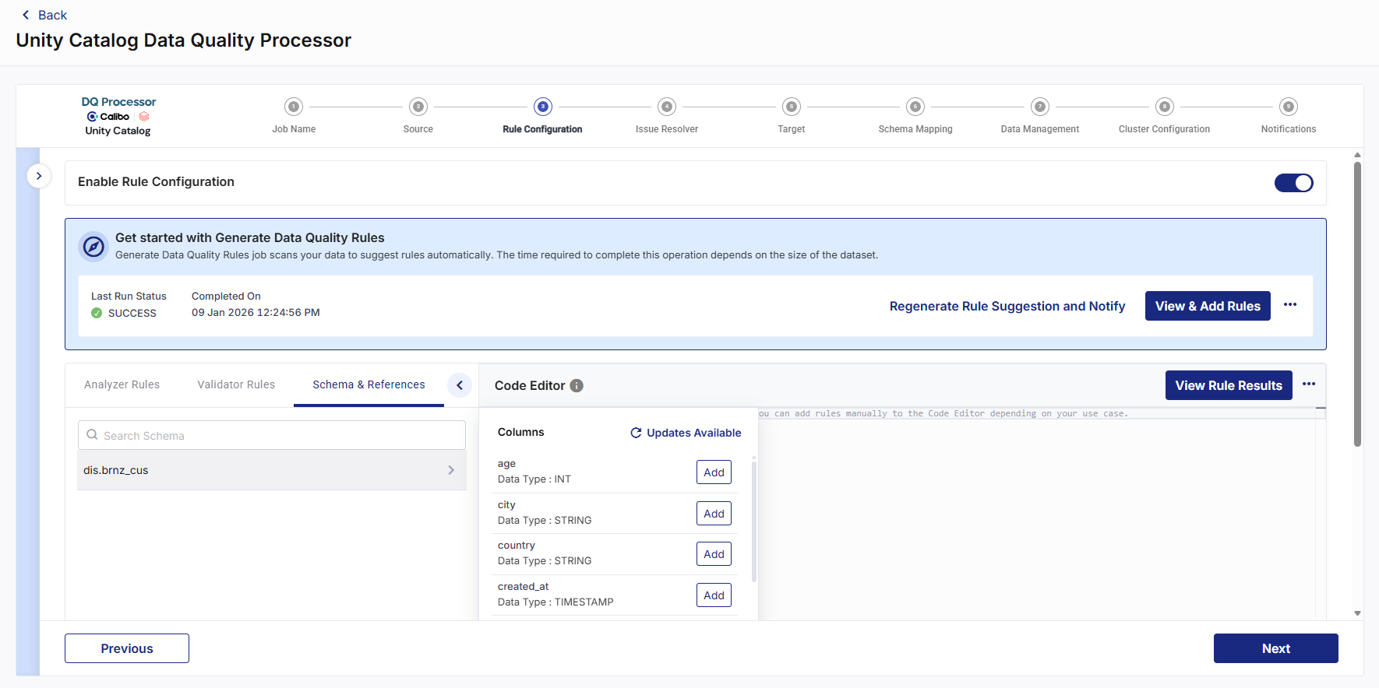1379x688 pixels.
Task: Click the search magnifier in Search Schema
Action: tap(93, 435)
